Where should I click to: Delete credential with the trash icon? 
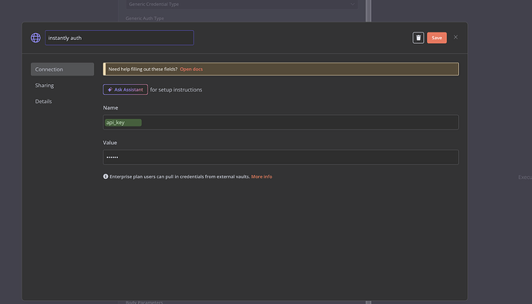point(418,38)
